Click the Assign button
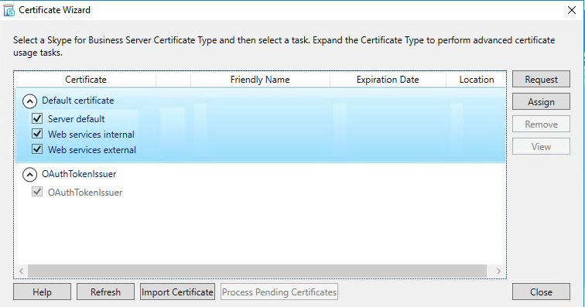The height and width of the screenshot is (307, 585). click(541, 101)
